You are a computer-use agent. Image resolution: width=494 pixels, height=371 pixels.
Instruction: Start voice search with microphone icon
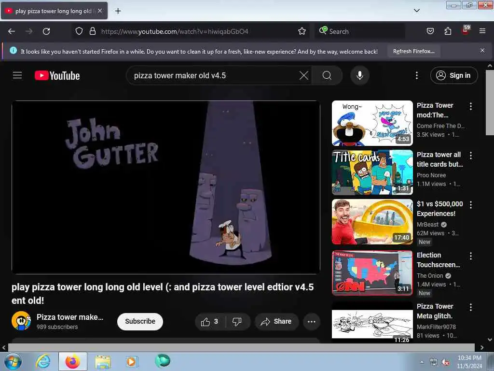pos(360,75)
